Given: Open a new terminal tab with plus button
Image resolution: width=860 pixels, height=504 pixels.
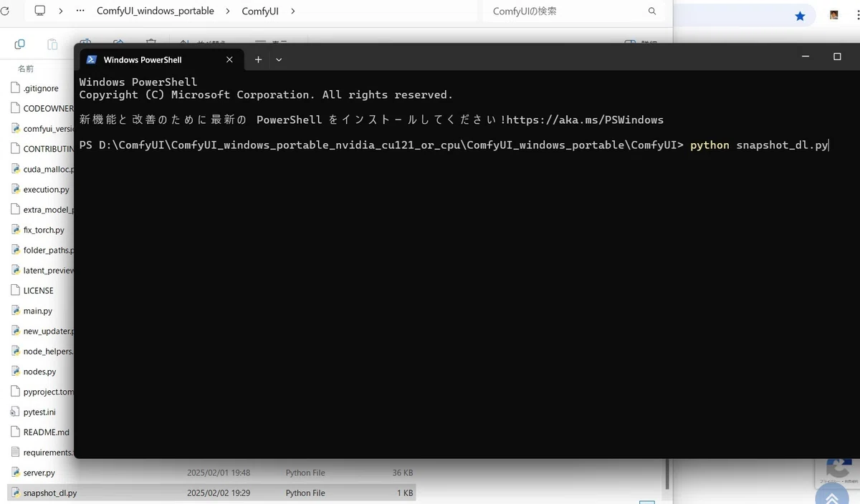Looking at the screenshot, I should point(258,59).
